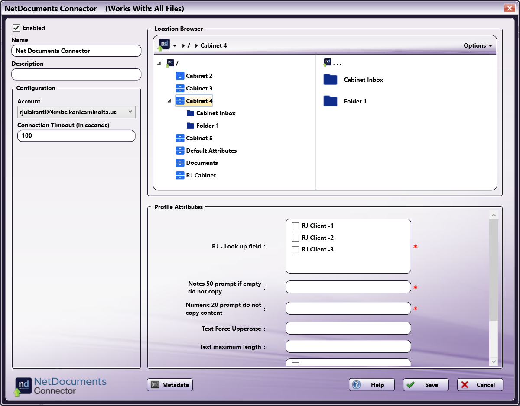Click the Cabinet 2 cabinet icon
Image resolution: width=520 pixels, height=406 pixels.
click(180, 76)
